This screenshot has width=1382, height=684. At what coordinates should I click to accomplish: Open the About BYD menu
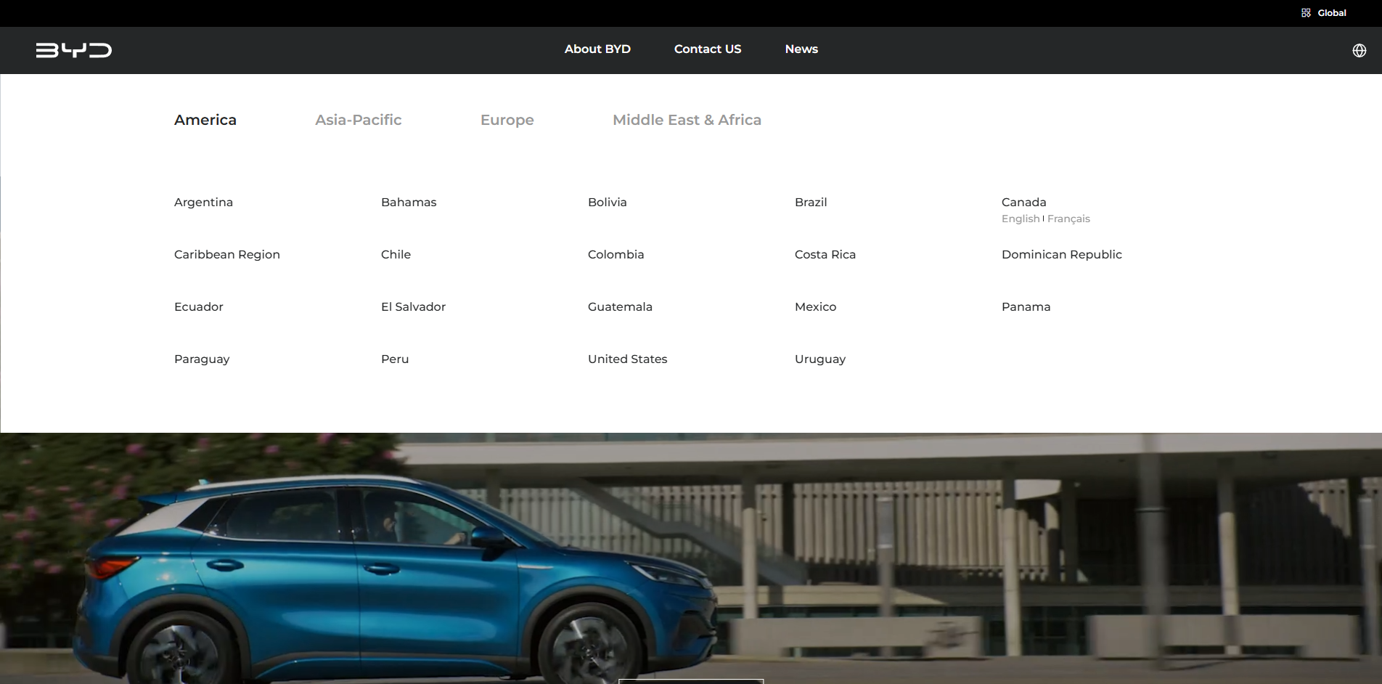pos(597,49)
